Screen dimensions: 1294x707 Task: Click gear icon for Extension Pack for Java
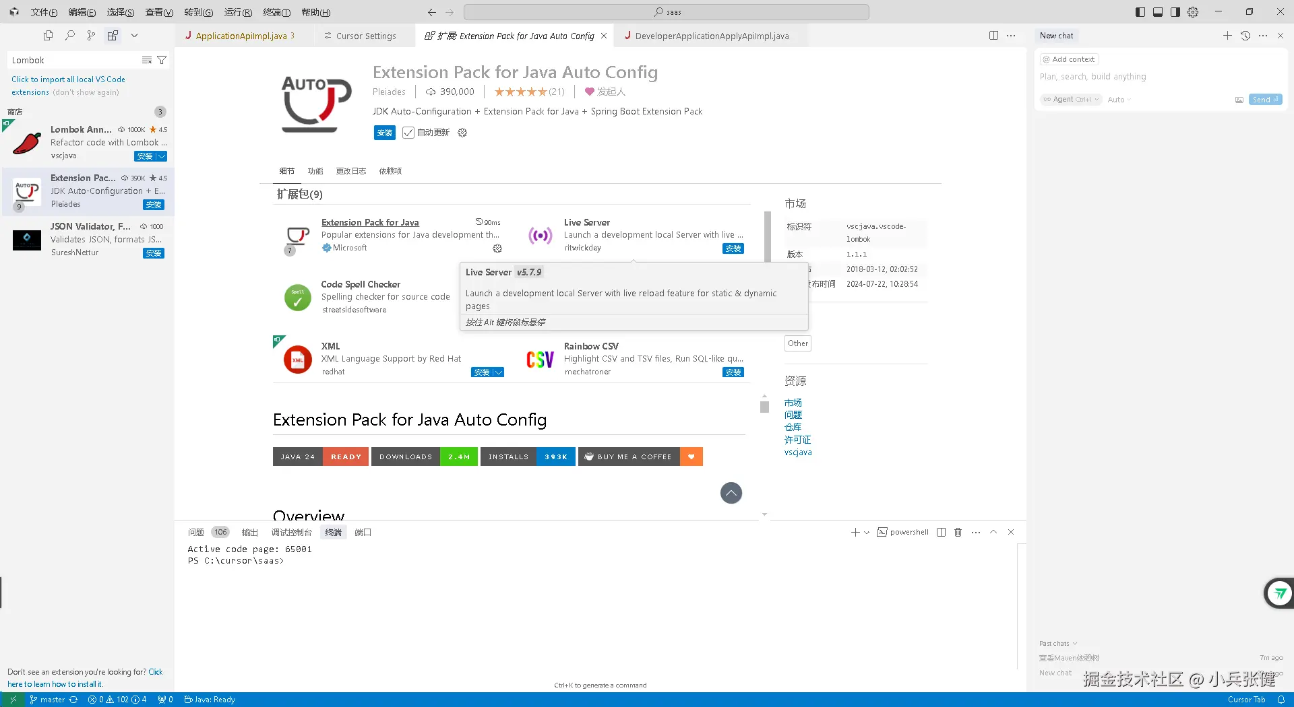coord(497,248)
